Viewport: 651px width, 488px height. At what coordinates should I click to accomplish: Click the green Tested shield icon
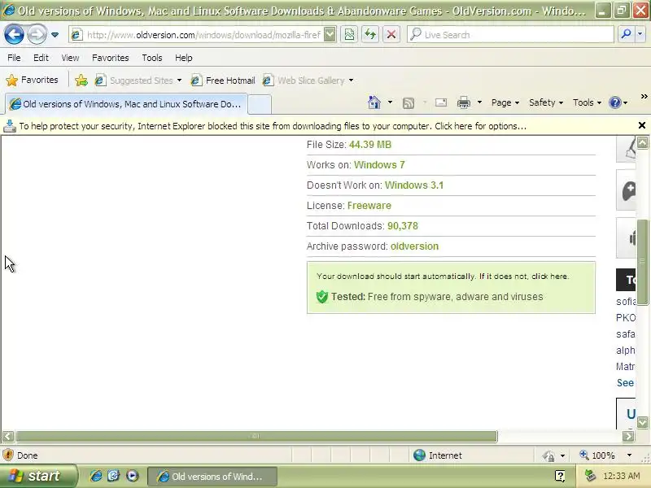pyautogui.click(x=321, y=297)
